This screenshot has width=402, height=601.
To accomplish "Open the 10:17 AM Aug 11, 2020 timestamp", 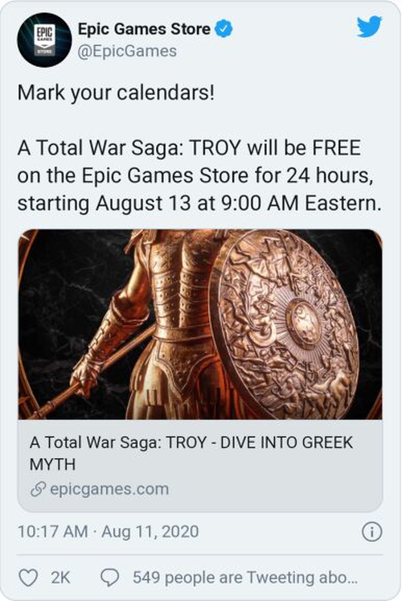I will point(108,532).
